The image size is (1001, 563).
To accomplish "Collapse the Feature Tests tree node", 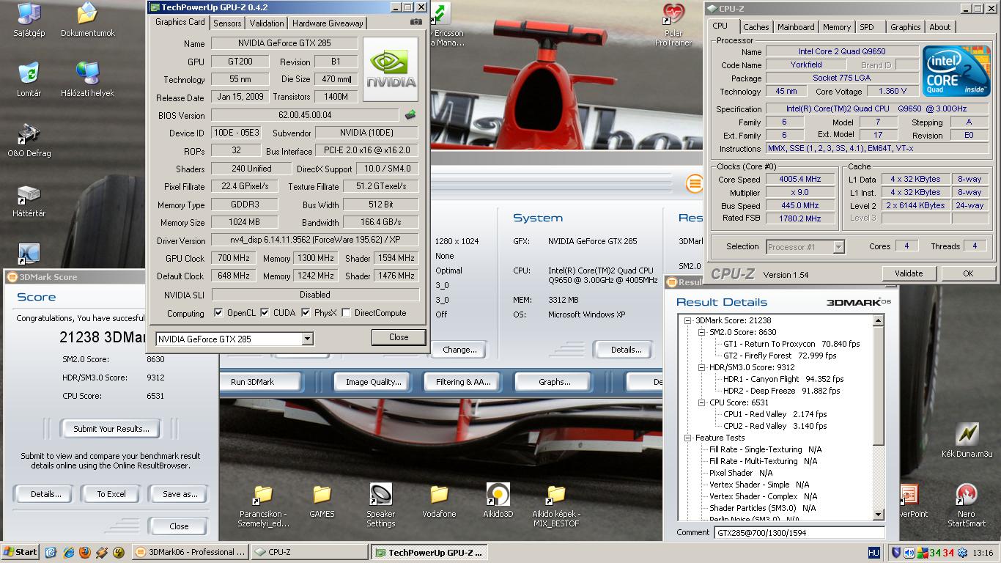I will click(688, 438).
